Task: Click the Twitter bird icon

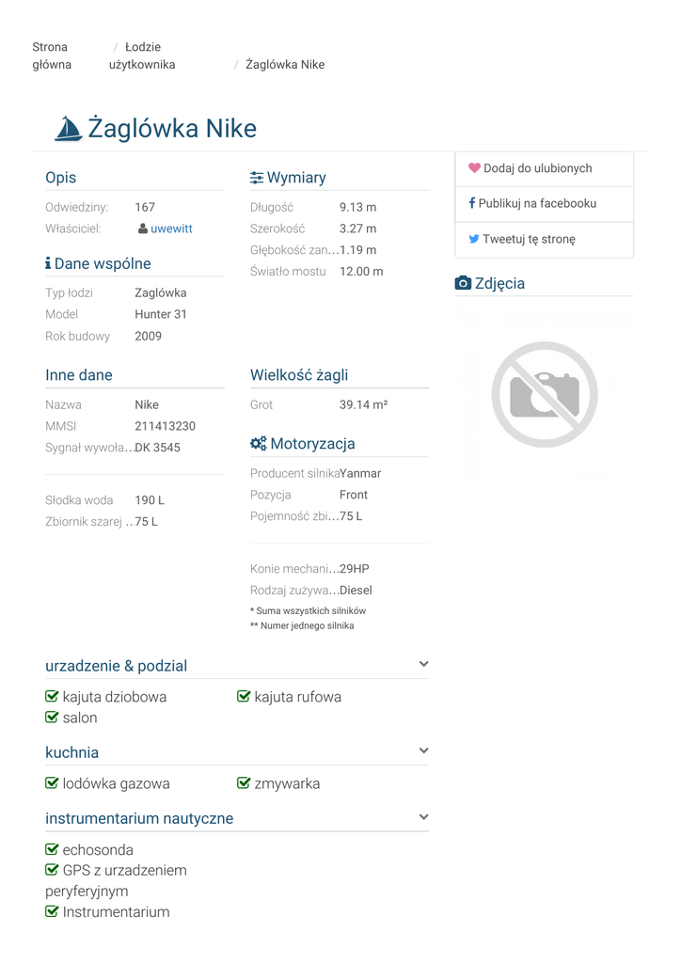Action: tap(474, 239)
